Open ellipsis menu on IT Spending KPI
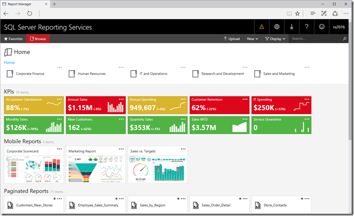Screen dimensions: 354x216 [307, 99]
